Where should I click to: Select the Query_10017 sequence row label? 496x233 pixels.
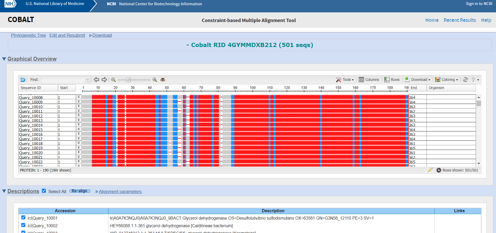[x=31, y=139]
